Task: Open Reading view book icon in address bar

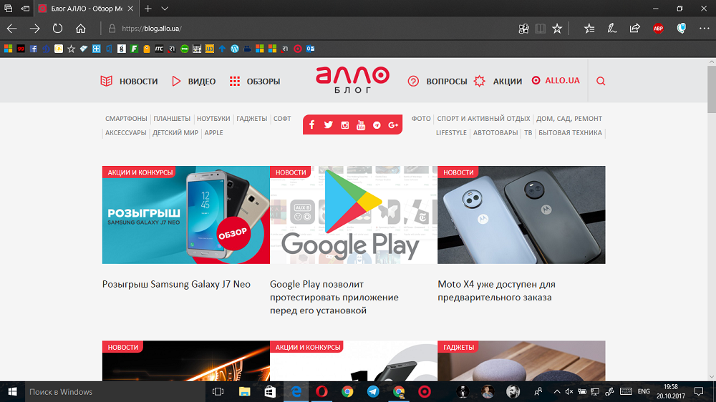Action: click(540, 29)
